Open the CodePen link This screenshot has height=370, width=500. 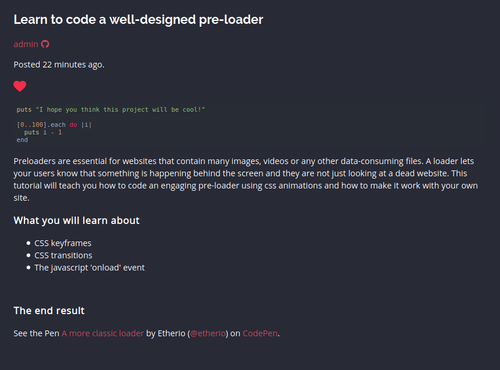260,333
